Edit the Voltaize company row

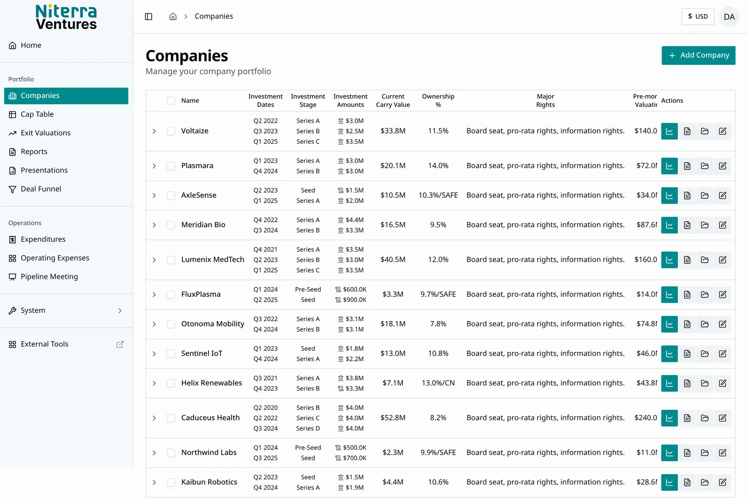tap(723, 131)
